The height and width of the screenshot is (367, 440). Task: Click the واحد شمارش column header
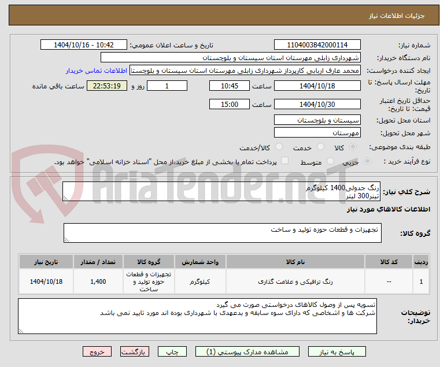pyautogui.click(x=200, y=262)
